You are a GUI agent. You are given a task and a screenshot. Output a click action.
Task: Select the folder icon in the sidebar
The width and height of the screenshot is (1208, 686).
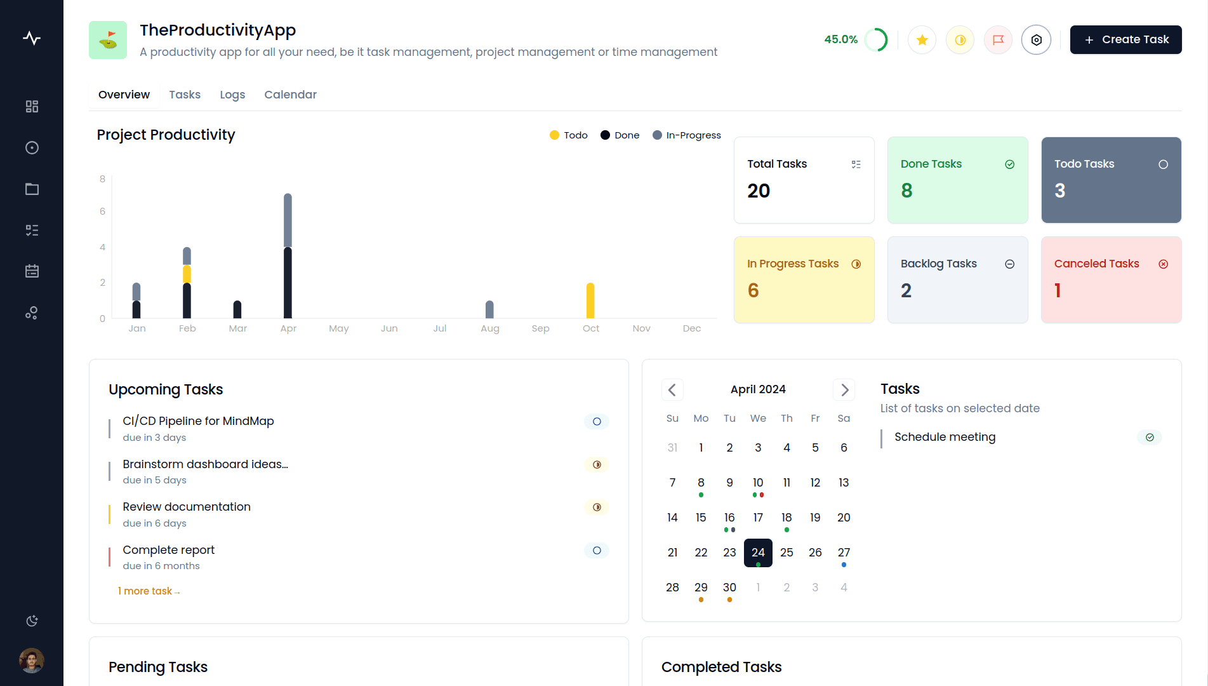click(x=32, y=189)
